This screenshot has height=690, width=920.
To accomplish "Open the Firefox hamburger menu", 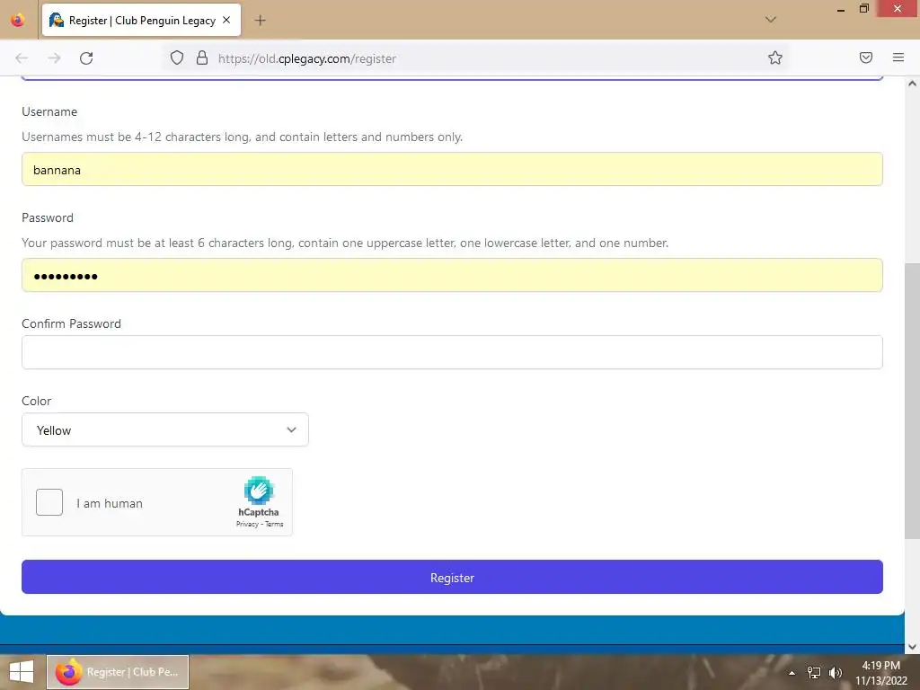I will (x=898, y=57).
